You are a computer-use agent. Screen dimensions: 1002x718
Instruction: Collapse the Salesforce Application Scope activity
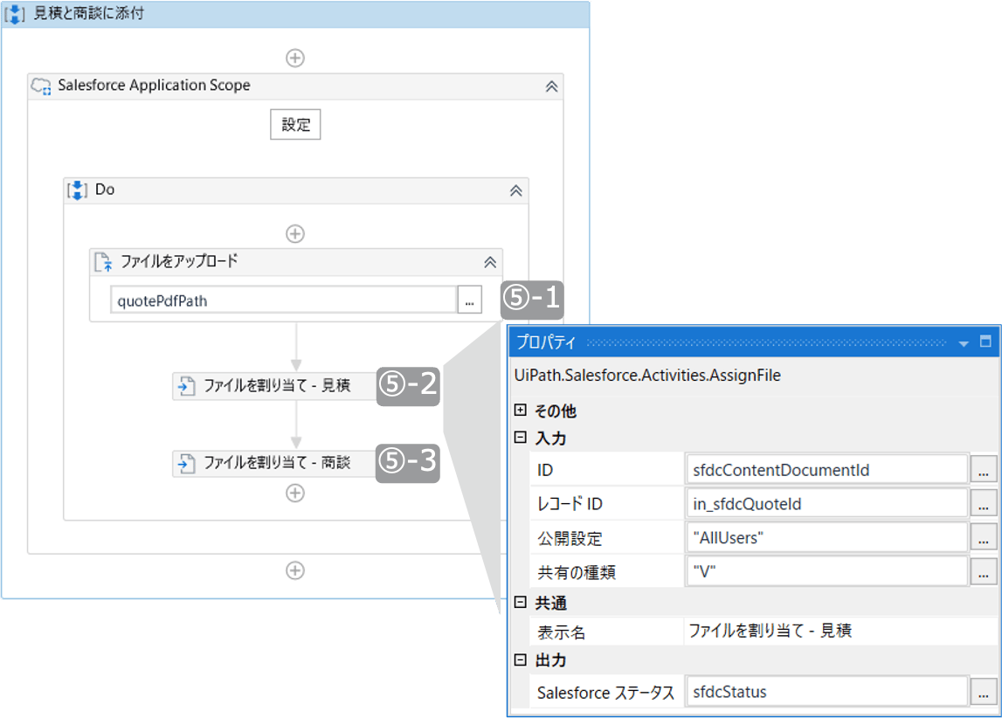pyautogui.click(x=551, y=86)
